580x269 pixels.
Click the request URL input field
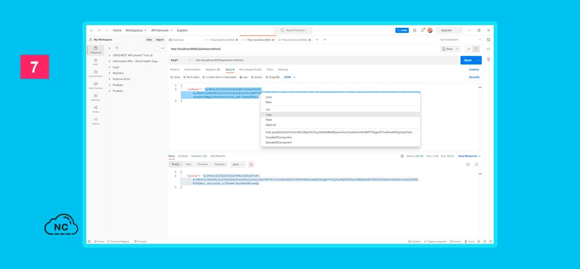[326, 60]
